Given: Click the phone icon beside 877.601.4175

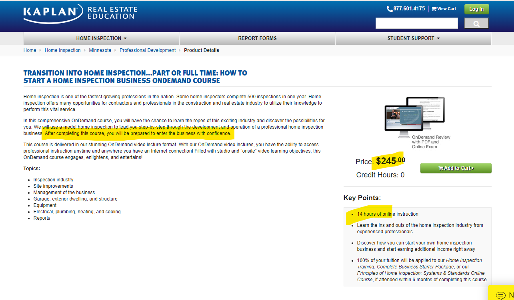Looking at the screenshot, I should [x=390, y=9].
